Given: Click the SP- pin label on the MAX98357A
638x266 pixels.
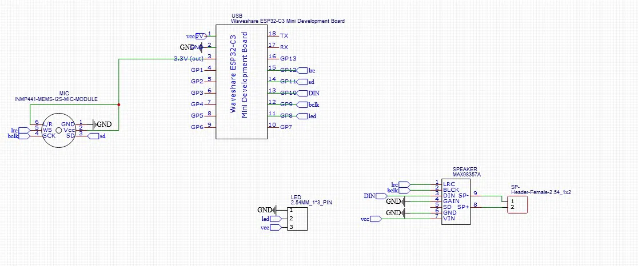Looking at the screenshot, I should click(463, 195).
